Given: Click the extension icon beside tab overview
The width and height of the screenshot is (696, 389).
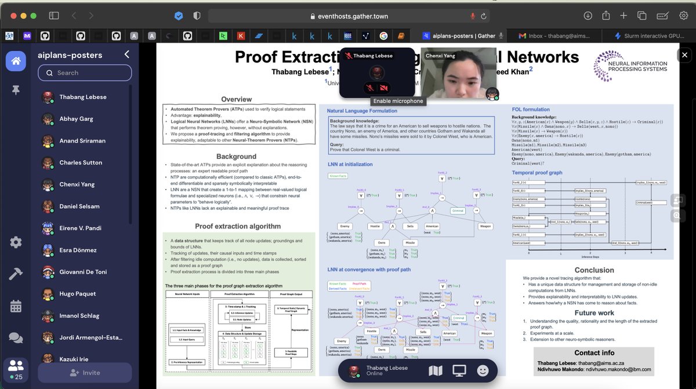Looking at the screenshot, I should [x=662, y=16].
